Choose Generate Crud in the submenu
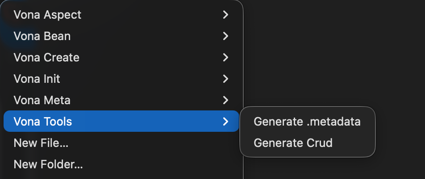 pos(293,143)
